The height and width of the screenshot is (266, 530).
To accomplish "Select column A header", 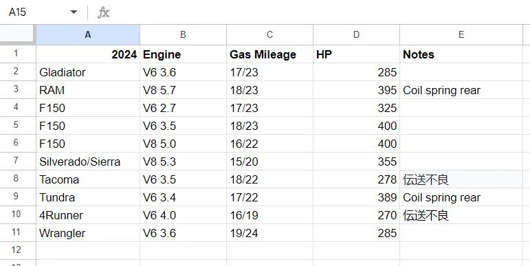I will click(88, 34).
